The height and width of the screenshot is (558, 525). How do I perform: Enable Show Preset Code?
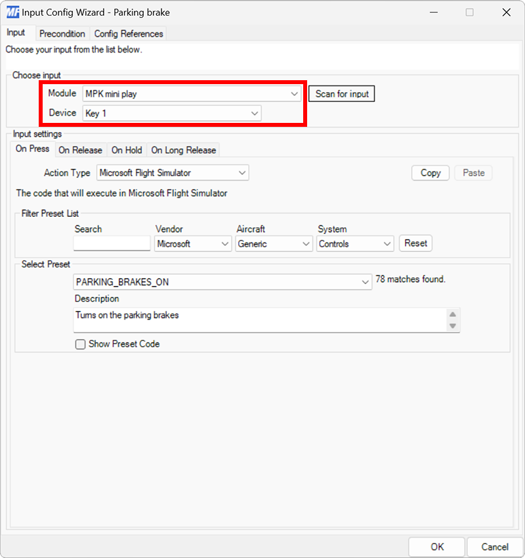tap(79, 344)
